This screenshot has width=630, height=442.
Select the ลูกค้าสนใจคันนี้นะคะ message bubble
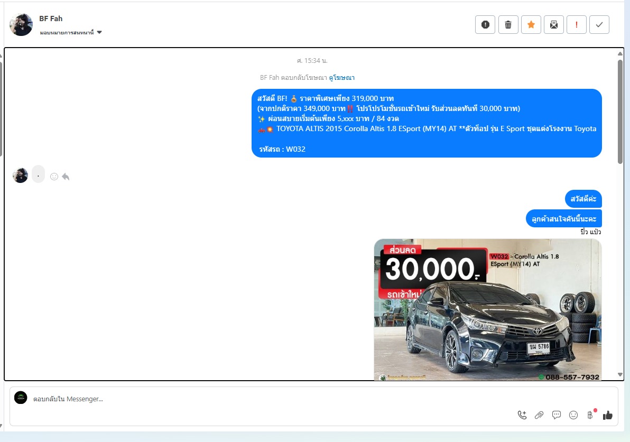(x=564, y=218)
